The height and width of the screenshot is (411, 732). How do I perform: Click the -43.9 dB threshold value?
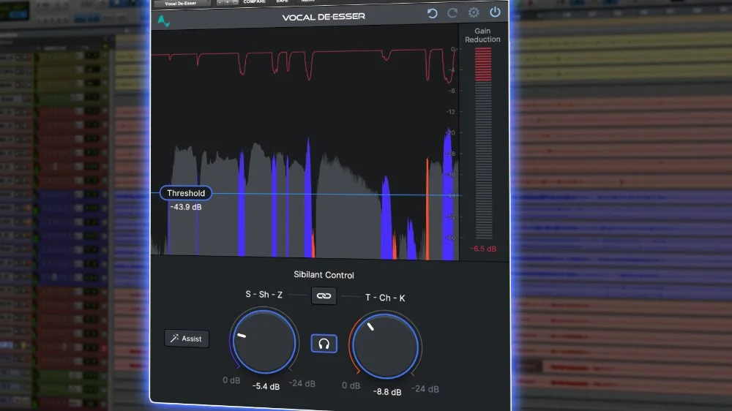186,207
